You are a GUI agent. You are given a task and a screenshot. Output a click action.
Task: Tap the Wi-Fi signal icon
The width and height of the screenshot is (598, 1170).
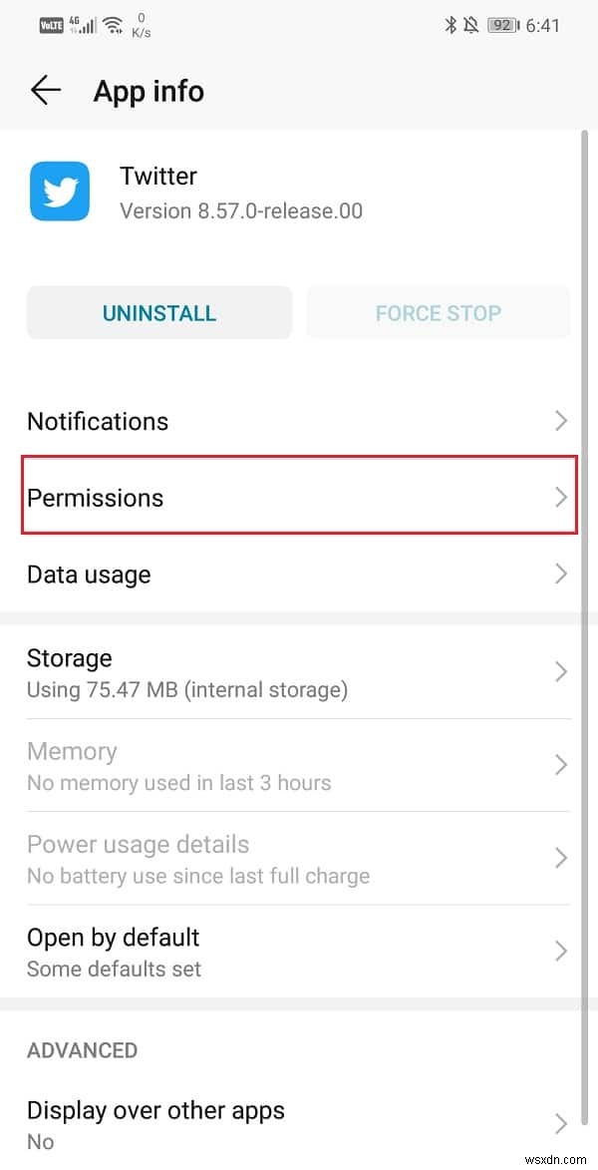point(113,26)
